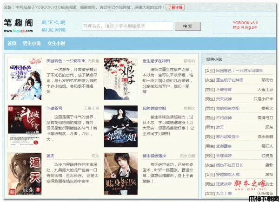Open sidebar entry 吞噬魂帝
Viewport: 279px width, 202px height.
[224, 156]
